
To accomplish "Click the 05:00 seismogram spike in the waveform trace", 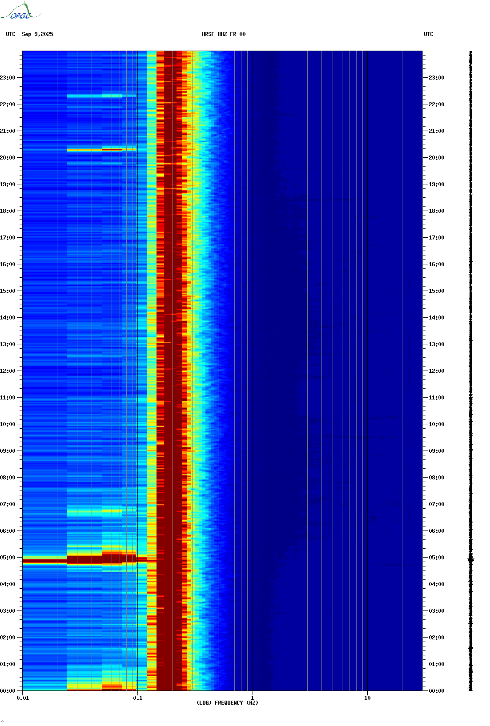I will click(471, 560).
